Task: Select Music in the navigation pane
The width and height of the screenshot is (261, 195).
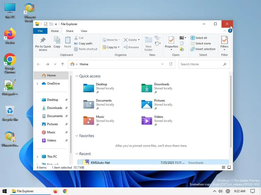Action: pyautogui.click(x=48, y=132)
